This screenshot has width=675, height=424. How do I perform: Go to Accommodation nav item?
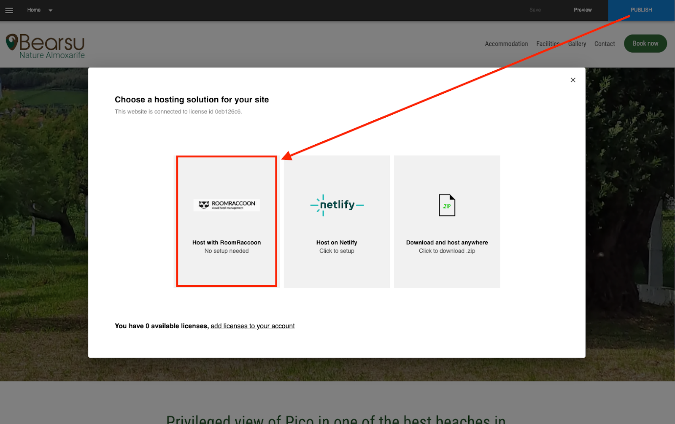point(506,44)
